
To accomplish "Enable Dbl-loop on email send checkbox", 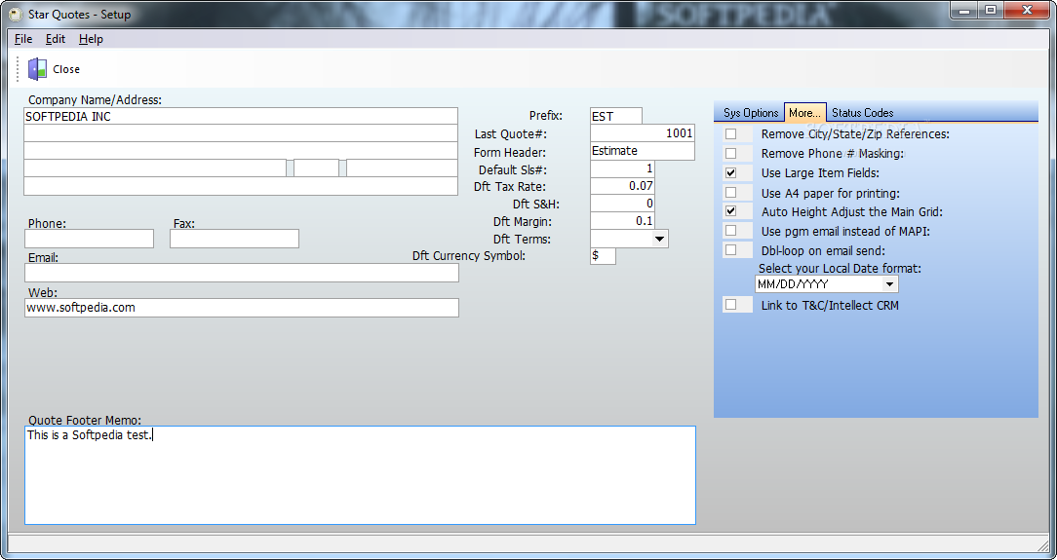I will point(730,250).
